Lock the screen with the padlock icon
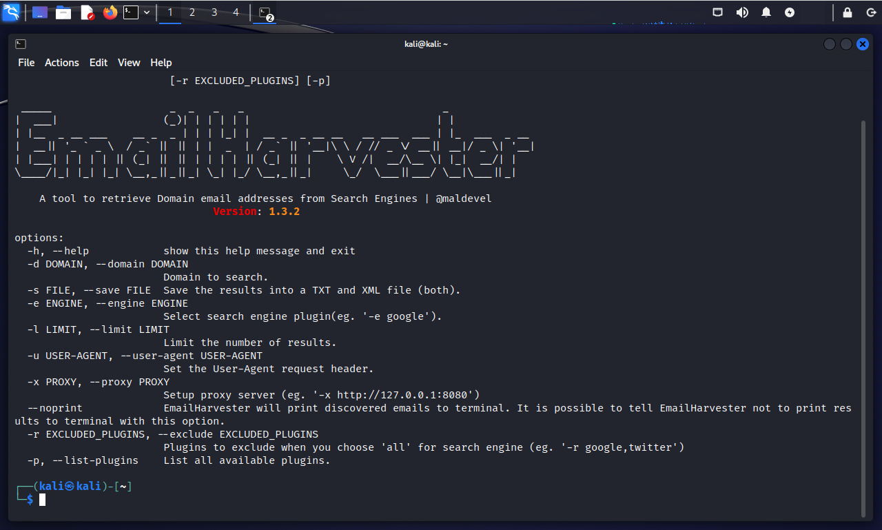The image size is (882, 530). coord(848,12)
